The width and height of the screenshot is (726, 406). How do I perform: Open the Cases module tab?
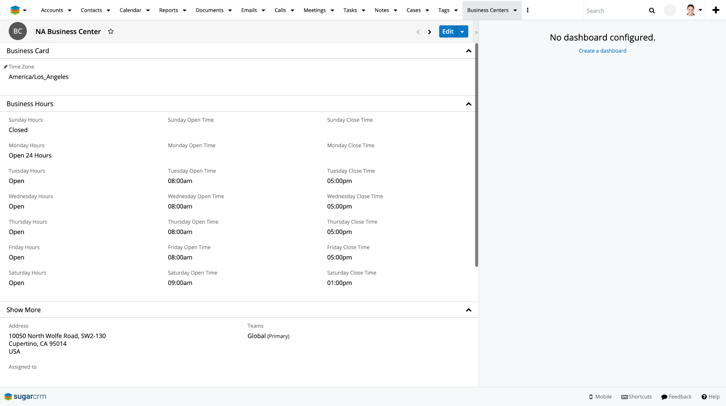413,10
